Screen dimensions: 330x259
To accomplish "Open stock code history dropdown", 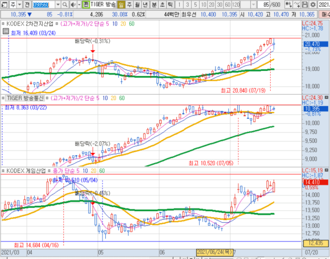I will pyautogui.click(x=58, y=5).
